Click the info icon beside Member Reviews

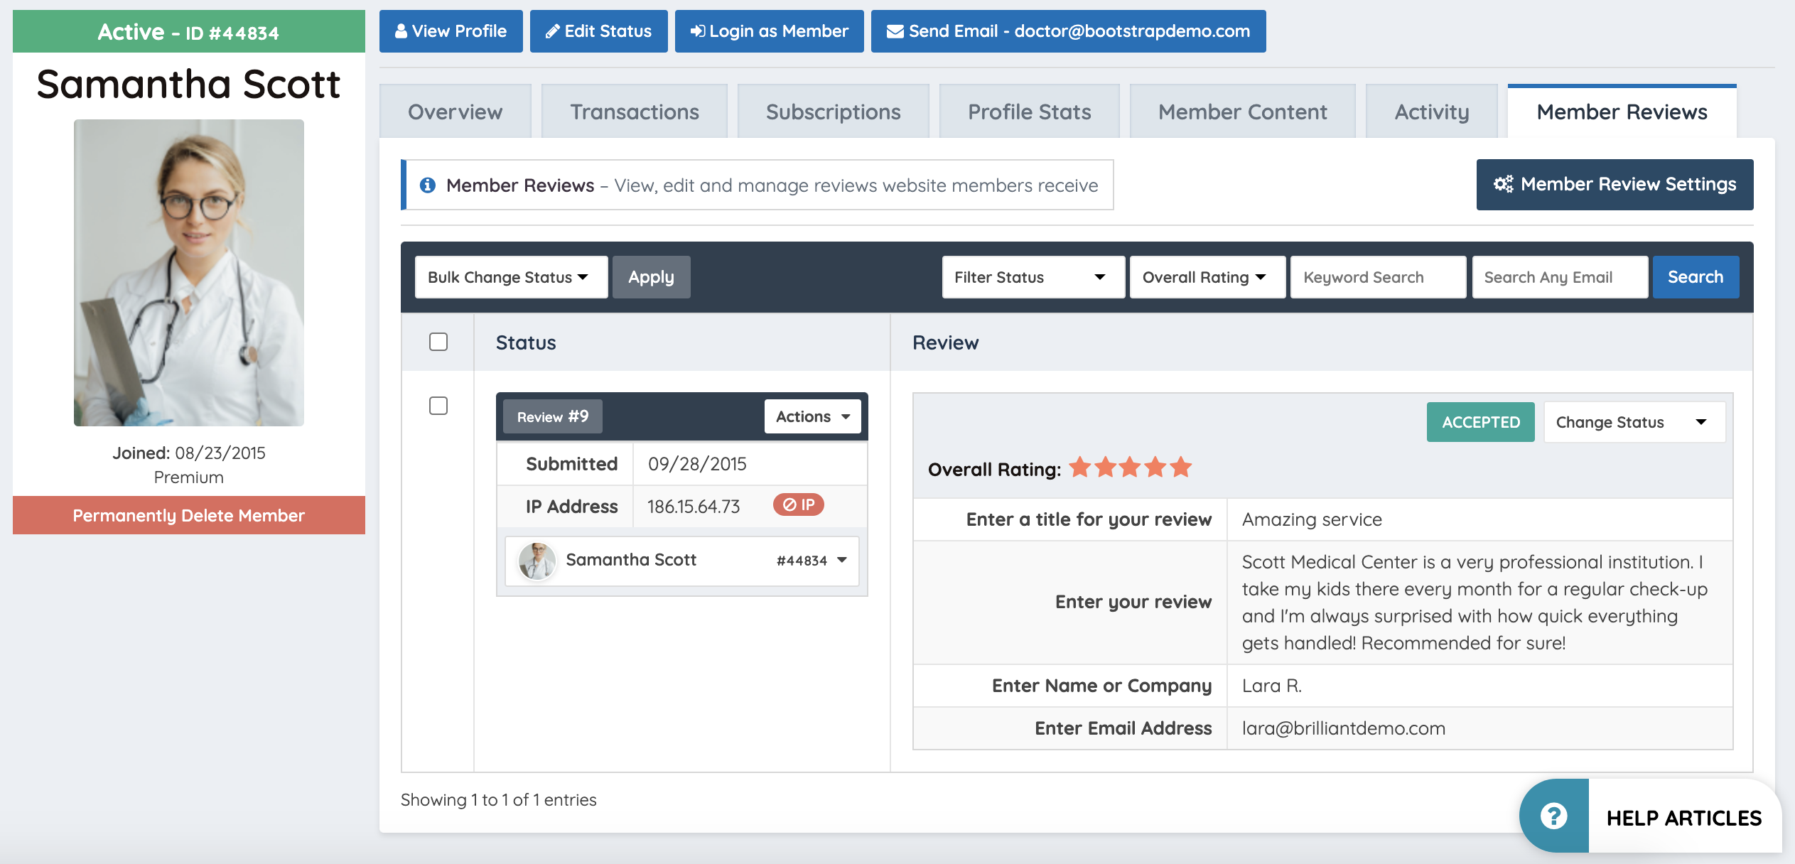tap(428, 185)
